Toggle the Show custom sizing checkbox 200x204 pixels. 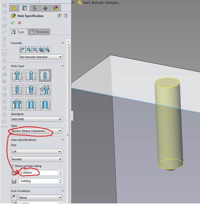pyautogui.click(x=13, y=166)
